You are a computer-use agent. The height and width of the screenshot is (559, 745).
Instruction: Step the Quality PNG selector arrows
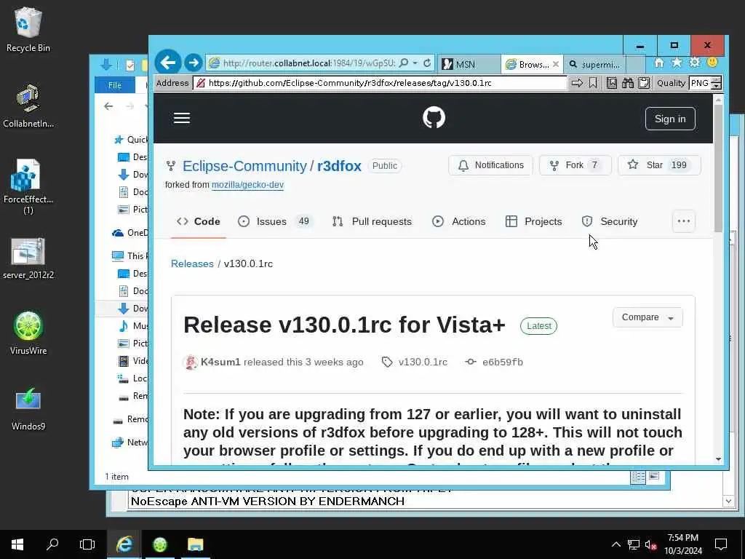point(717,83)
